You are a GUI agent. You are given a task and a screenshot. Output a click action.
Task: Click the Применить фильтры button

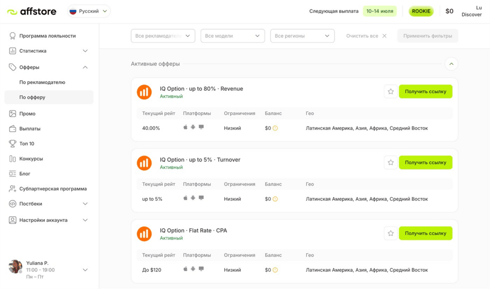point(427,36)
